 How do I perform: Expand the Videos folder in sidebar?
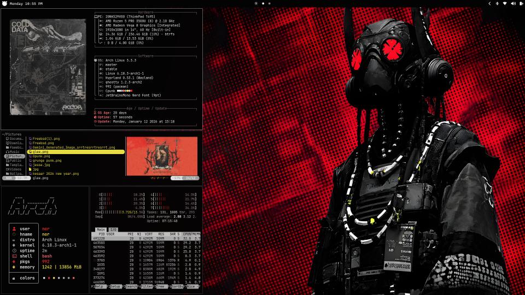15,169
